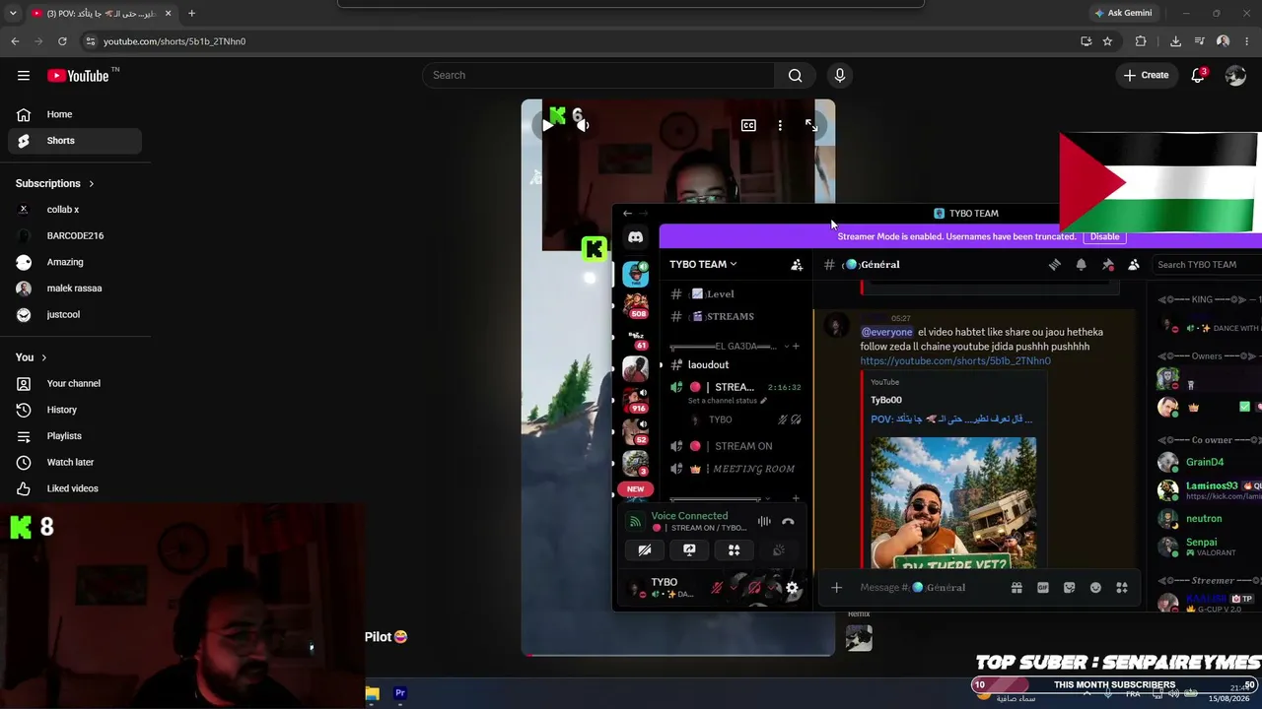Open the video thumbnail in Discord embed
The width and height of the screenshot is (1262, 709).
953,502
